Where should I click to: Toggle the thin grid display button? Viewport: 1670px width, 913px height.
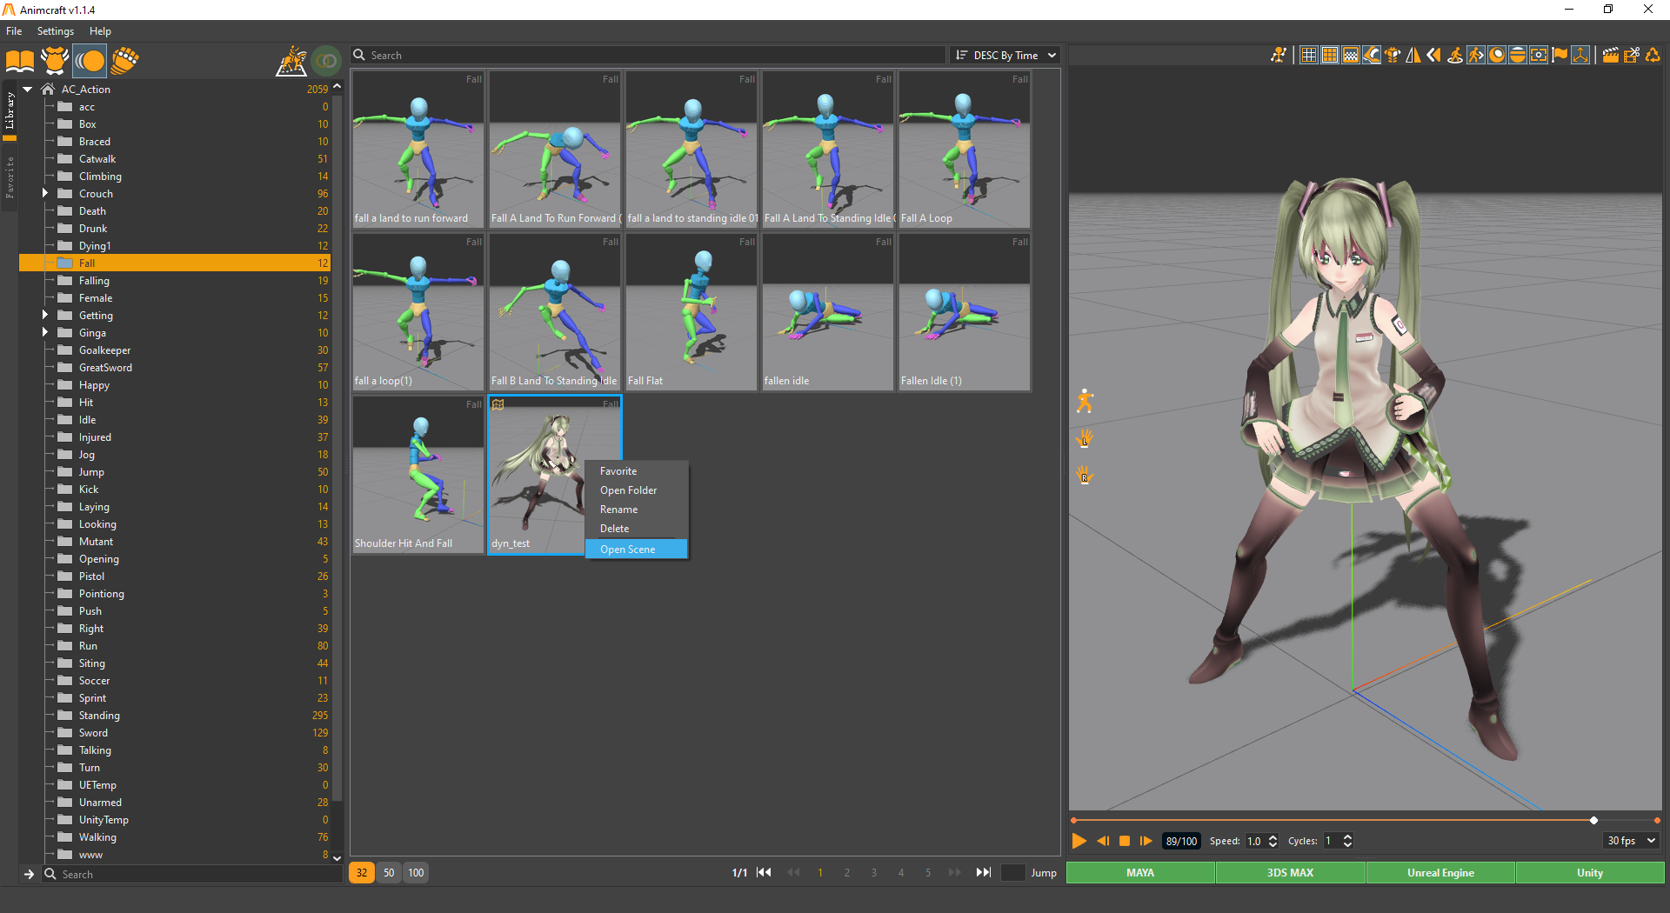(1309, 55)
